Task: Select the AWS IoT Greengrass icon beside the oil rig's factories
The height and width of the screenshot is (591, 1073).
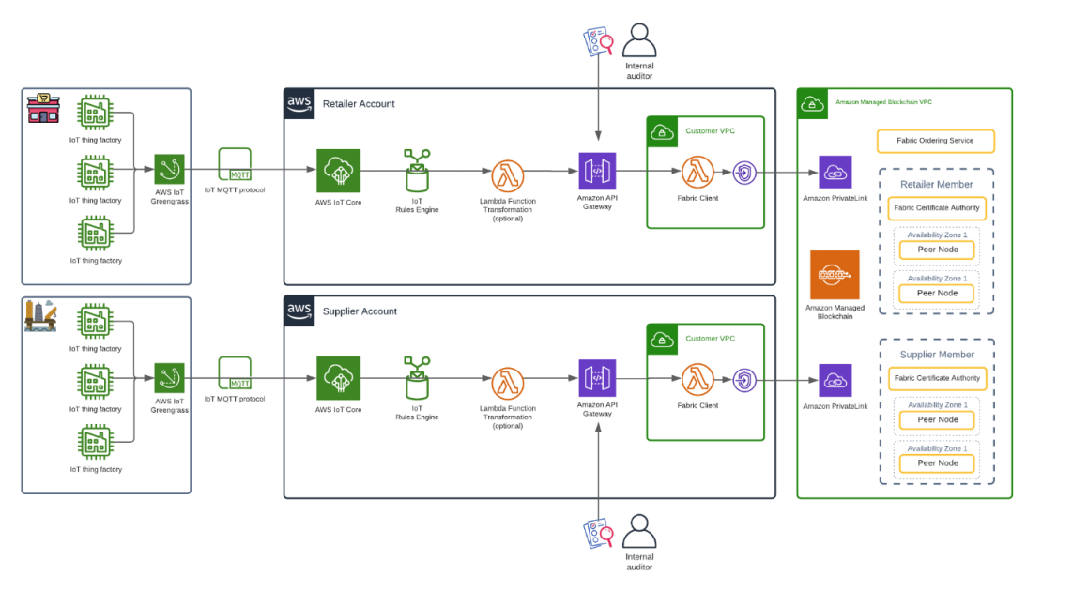Action: [169, 378]
